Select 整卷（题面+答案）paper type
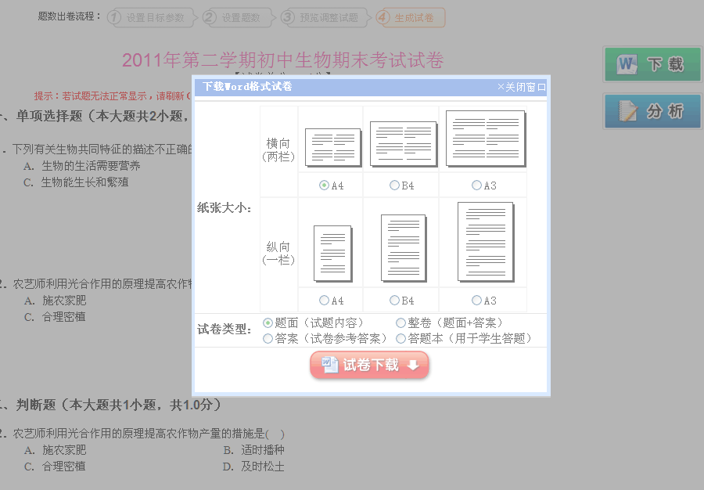Viewport: 704px width, 490px height. pos(401,323)
